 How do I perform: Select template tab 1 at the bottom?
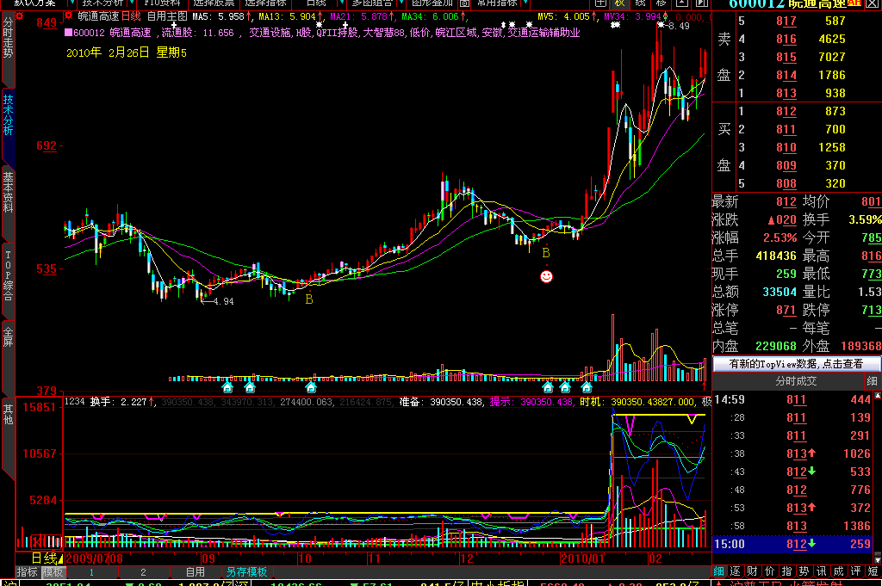coord(91,572)
